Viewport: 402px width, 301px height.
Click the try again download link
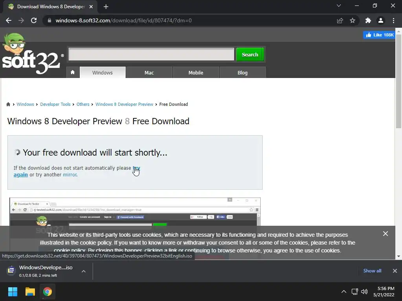[20, 174]
